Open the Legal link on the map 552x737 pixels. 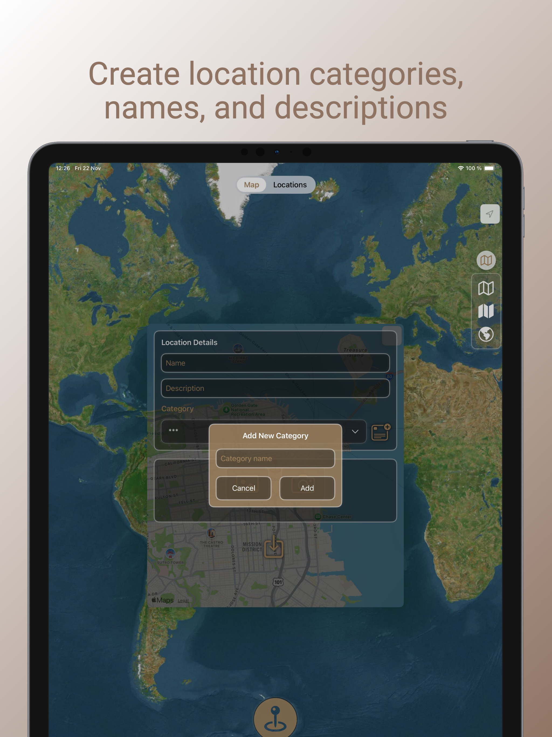point(183,600)
